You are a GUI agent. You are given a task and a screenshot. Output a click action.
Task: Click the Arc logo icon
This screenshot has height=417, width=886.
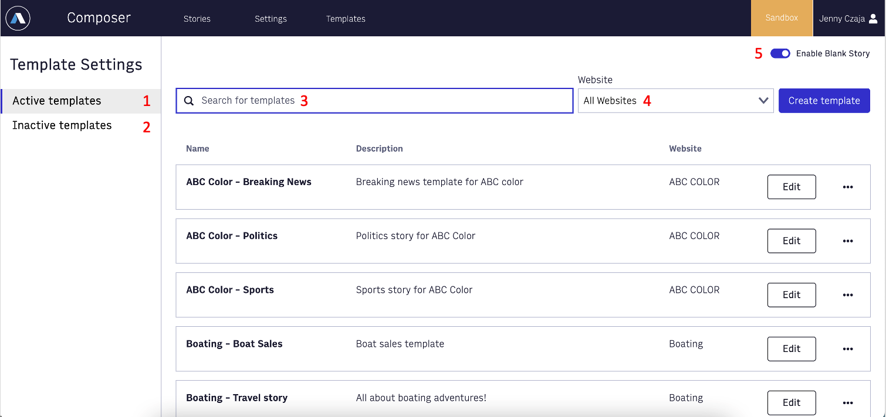click(x=18, y=18)
